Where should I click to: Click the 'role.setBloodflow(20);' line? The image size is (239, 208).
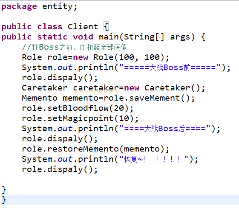pyautogui.click(x=78, y=108)
